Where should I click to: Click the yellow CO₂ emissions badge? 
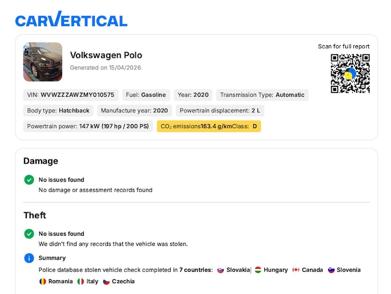coord(209,126)
